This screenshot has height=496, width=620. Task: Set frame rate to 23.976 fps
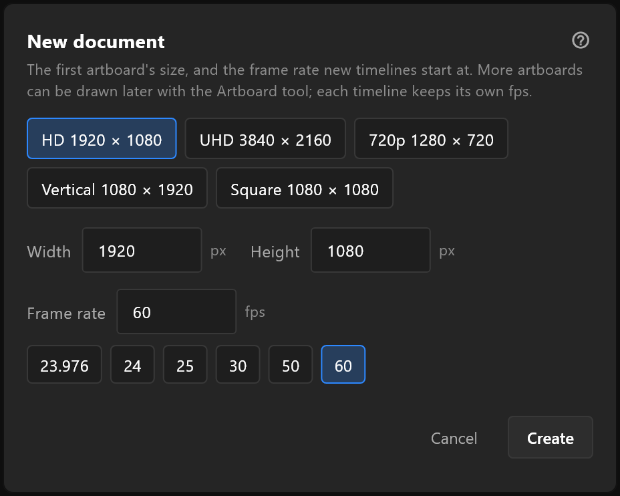tap(64, 364)
